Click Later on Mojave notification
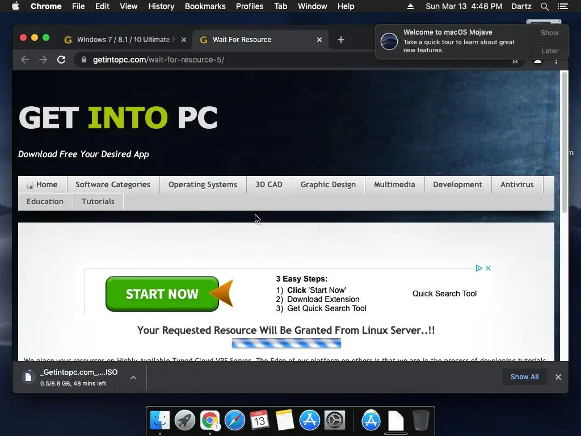The image size is (581, 436). (549, 51)
